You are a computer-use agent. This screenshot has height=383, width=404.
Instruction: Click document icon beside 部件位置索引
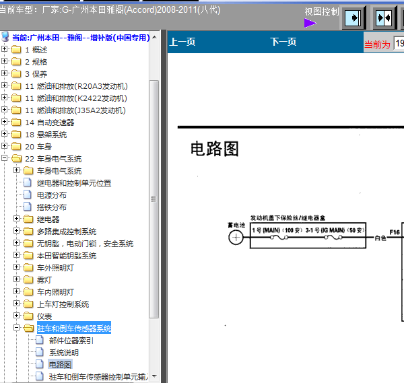pos(40,340)
